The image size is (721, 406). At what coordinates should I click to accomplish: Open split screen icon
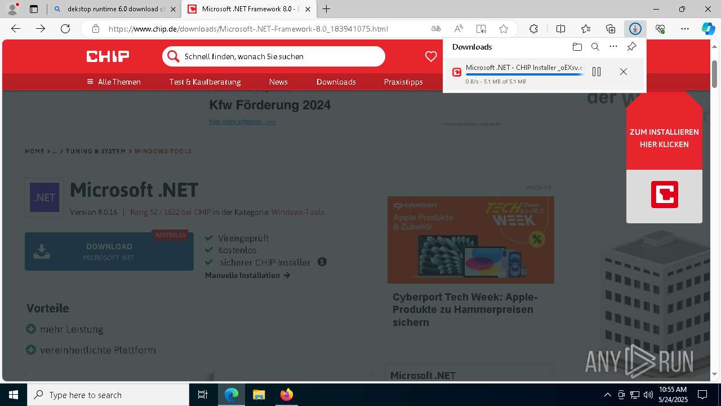click(560, 29)
